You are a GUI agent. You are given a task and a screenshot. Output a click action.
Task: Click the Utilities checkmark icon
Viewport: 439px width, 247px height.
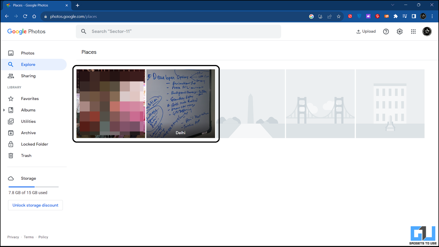[x=11, y=121]
